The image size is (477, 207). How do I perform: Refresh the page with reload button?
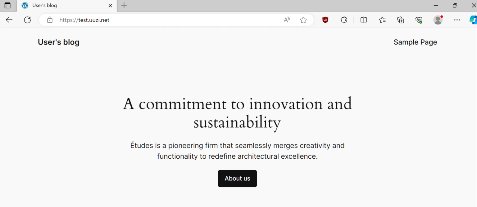pyautogui.click(x=28, y=20)
